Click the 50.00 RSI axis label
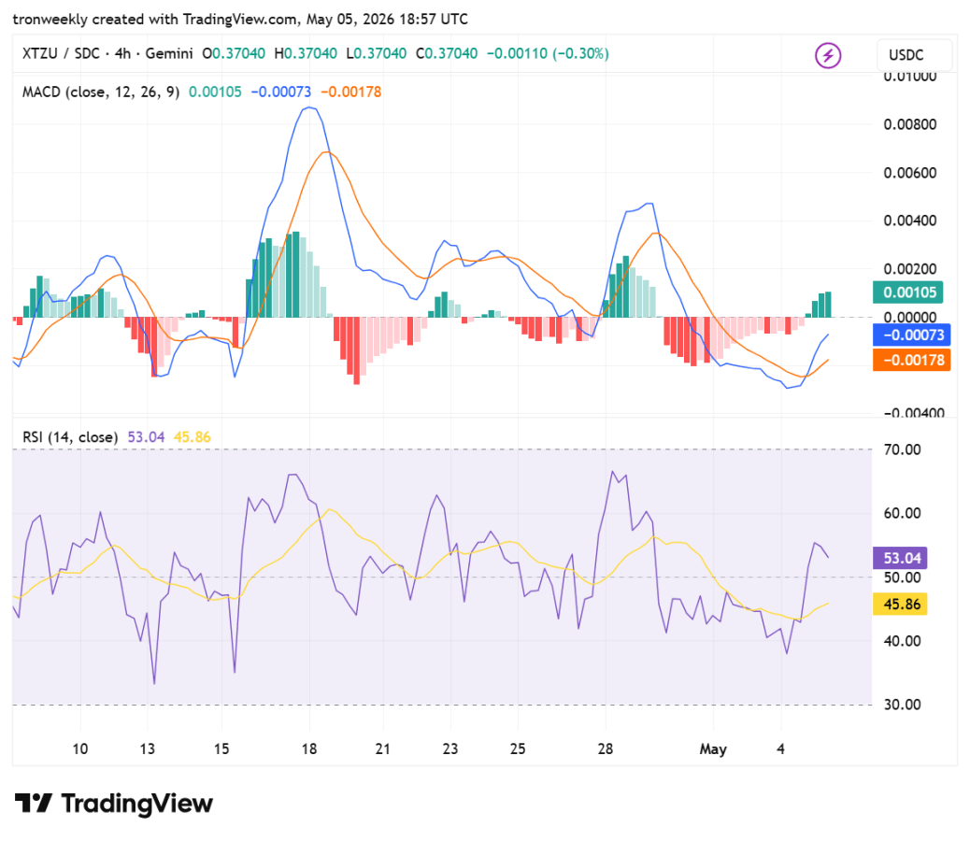The image size is (970, 841). point(902,577)
